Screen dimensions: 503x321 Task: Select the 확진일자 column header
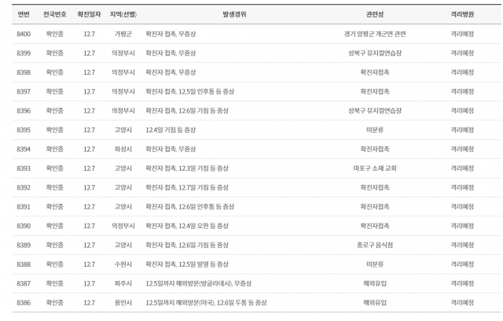point(89,15)
